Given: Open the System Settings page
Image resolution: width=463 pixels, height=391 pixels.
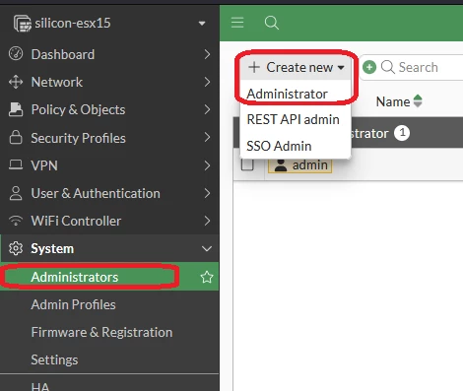Looking at the screenshot, I should point(54,359).
